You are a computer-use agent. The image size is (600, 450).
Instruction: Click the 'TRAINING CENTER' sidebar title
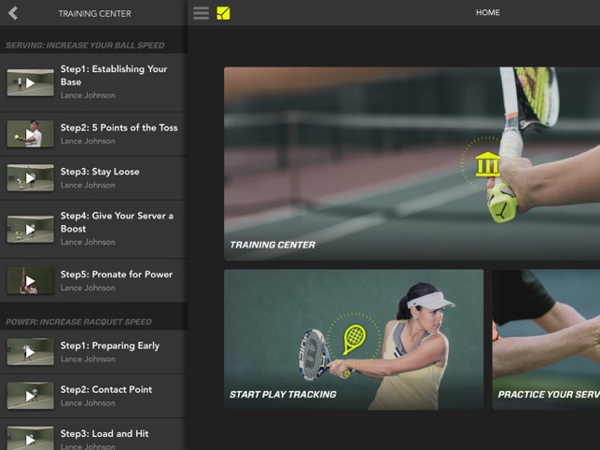94,13
